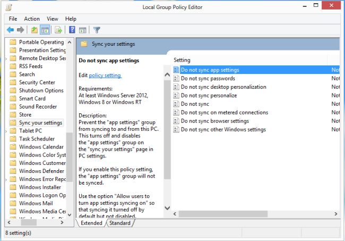Expand the Windows Error Reporting tree node
This screenshot has height=241, width=345.
tap(6, 179)
